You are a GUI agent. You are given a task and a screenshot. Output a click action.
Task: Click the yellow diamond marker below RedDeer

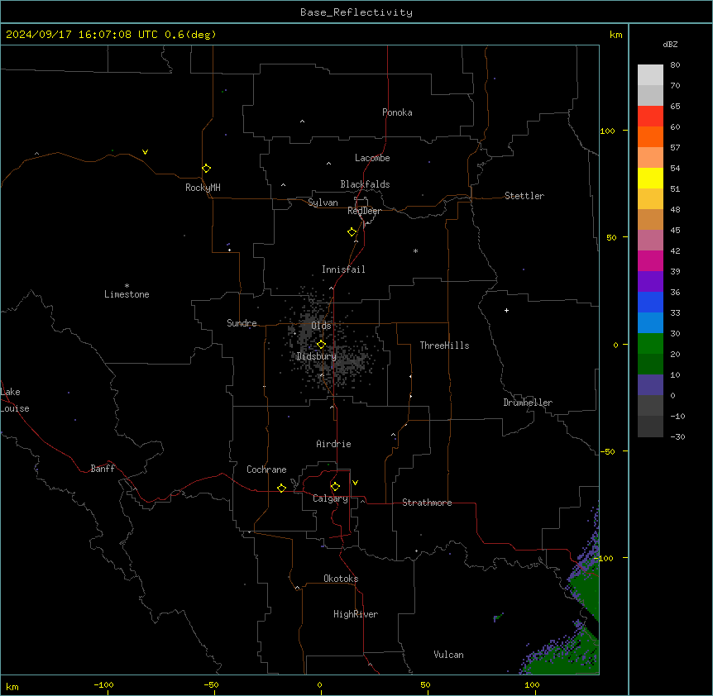point(352,232)
